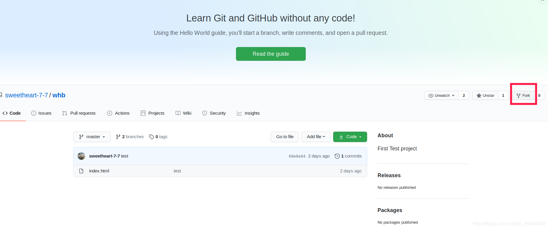The width and height of the screenshot is (548, 229).
Task: Click the sweetheart-7-7 commit author avatar
Action: 81,156
